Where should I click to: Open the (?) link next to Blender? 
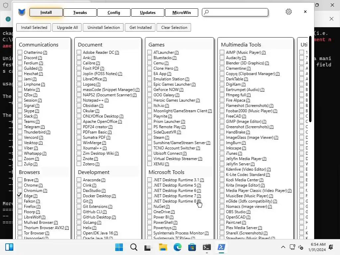pos(267,63)
